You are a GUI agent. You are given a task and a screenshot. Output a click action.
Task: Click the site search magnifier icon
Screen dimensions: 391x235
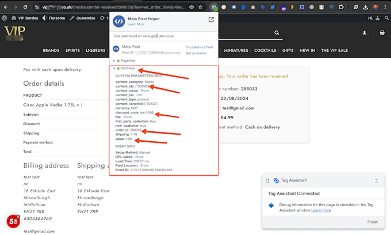pyautogui.click(x=277, y=33)
